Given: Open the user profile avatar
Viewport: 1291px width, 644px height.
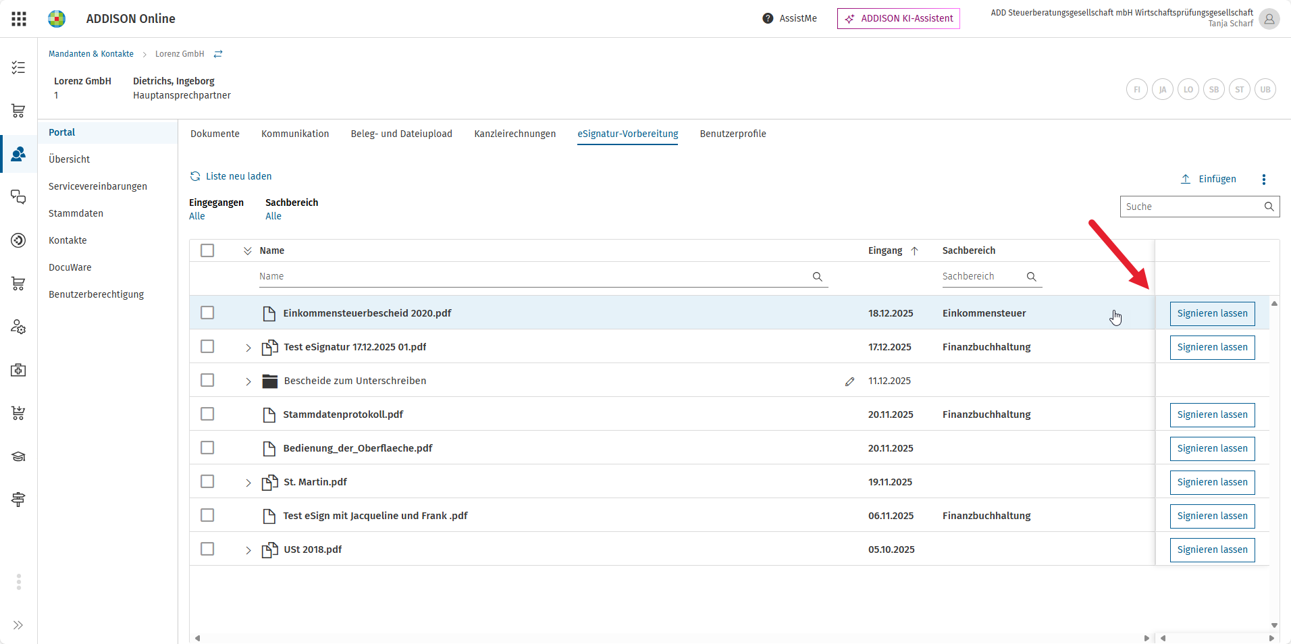Looking at the screenshot, I should 1269,19.
